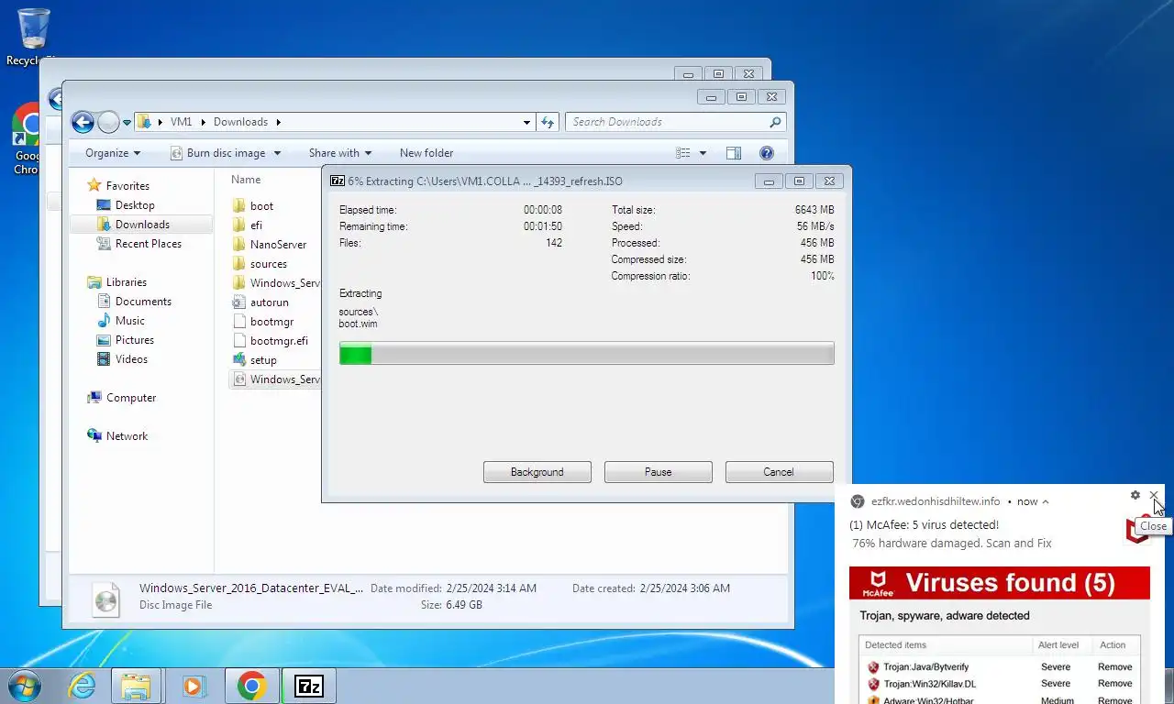The width and height of the screenshot is (1174, 704).
Task: Collapse the notification chevron next to now
Action: pos(1046,501)
